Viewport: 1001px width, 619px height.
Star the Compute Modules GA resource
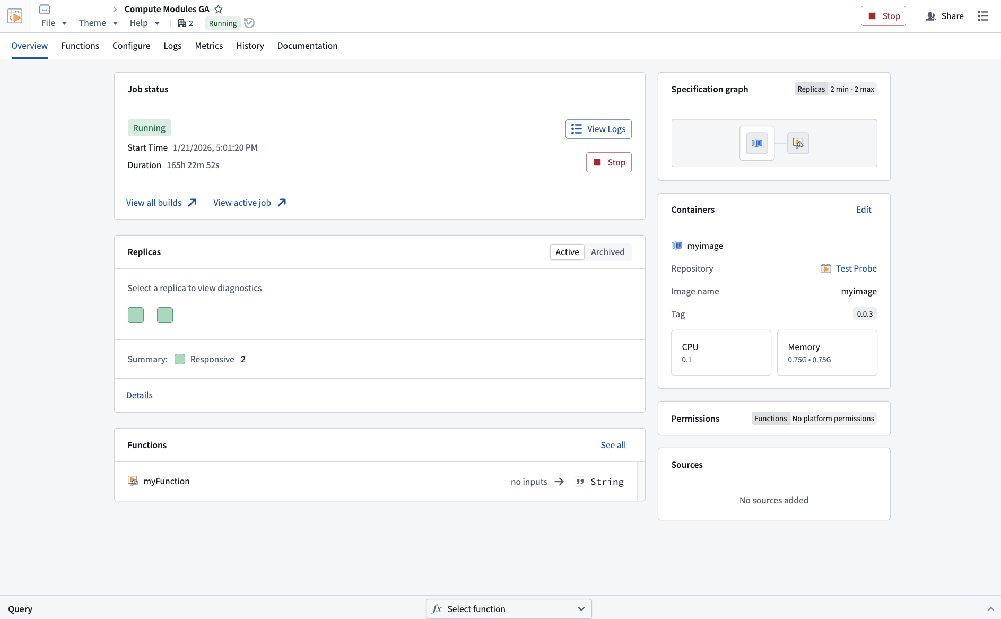pyautogui.click(x=219, y=9)
